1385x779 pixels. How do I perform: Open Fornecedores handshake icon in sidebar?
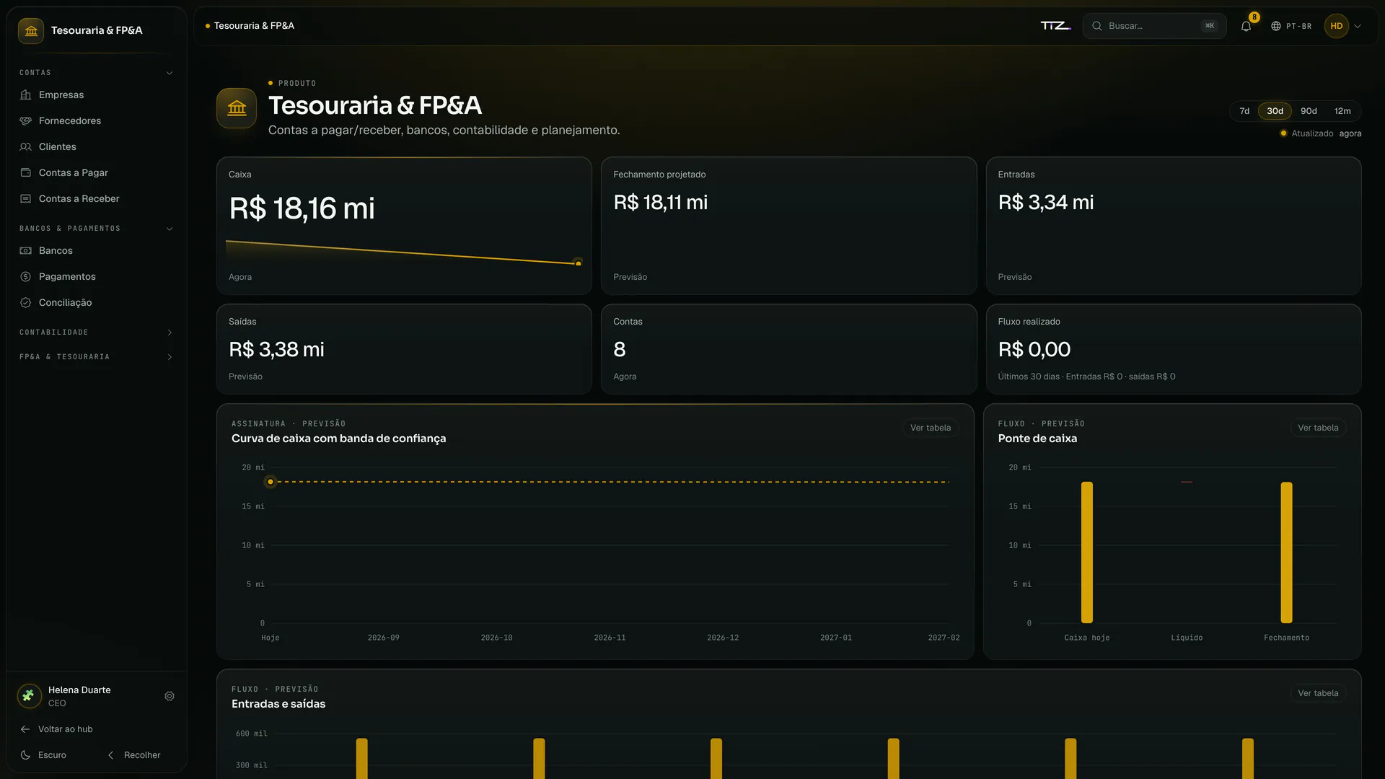26,121
